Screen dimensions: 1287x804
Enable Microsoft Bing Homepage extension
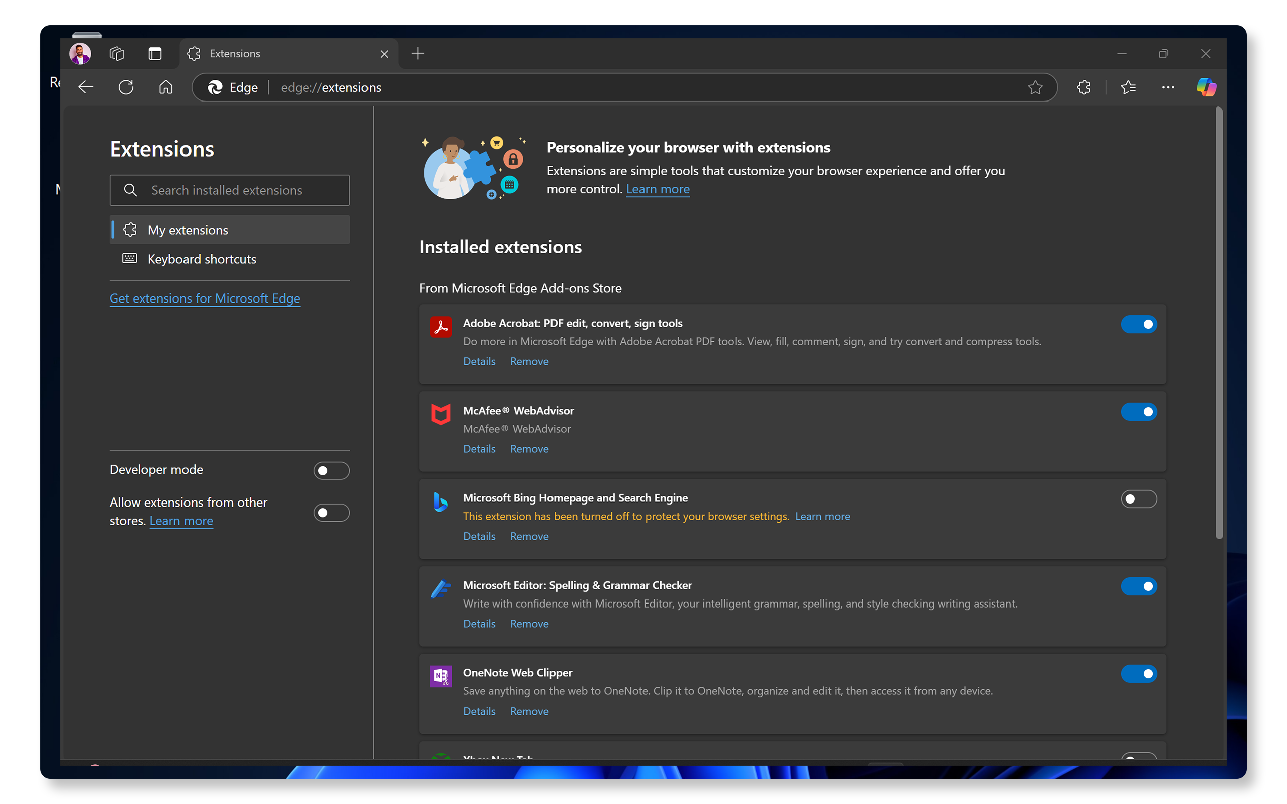(x=1139, y=499)
